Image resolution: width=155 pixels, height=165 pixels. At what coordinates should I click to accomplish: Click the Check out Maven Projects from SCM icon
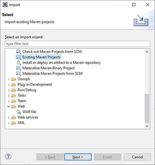click(x=19, y=52)
